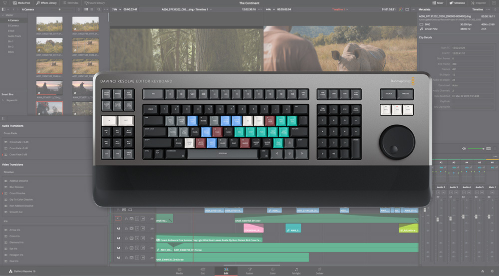This screenshot has height=276, width=499.
Task: Switch to the Color page
Action: 273,271
